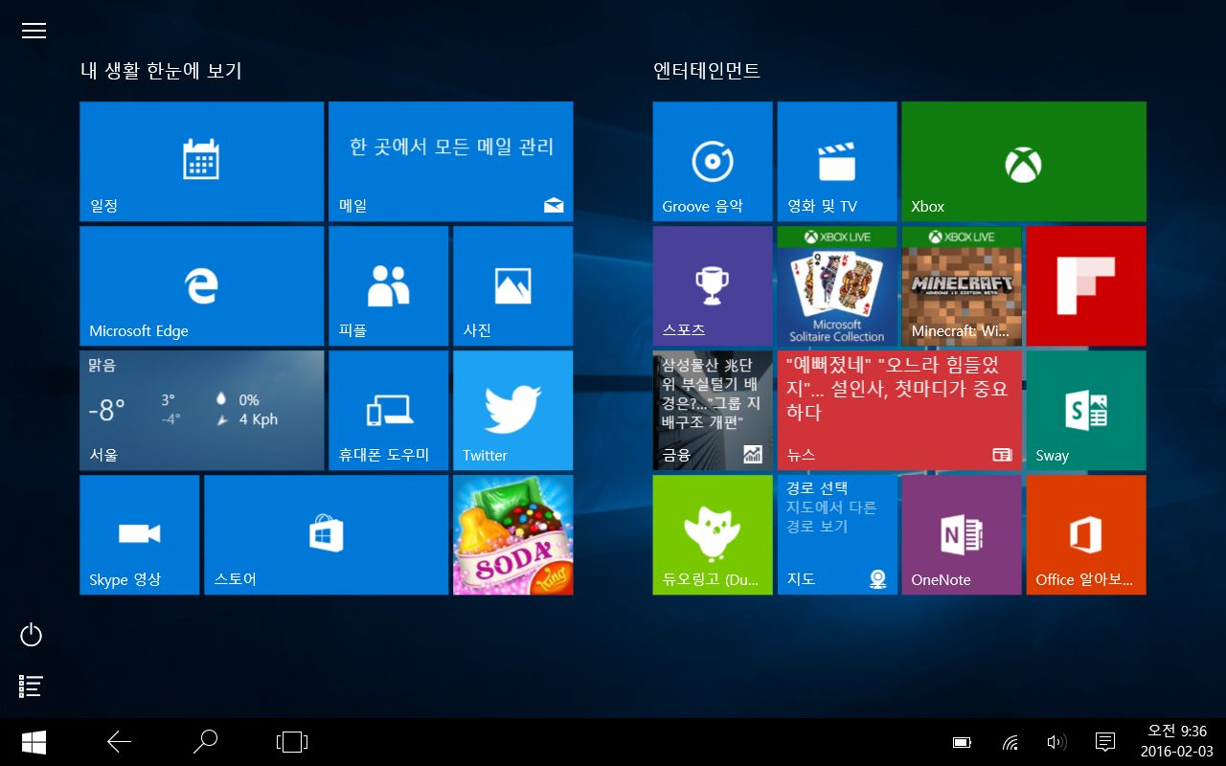1226x766 pixels.
Task: Launch the Xbox tile
Action: coord(1024,161)
